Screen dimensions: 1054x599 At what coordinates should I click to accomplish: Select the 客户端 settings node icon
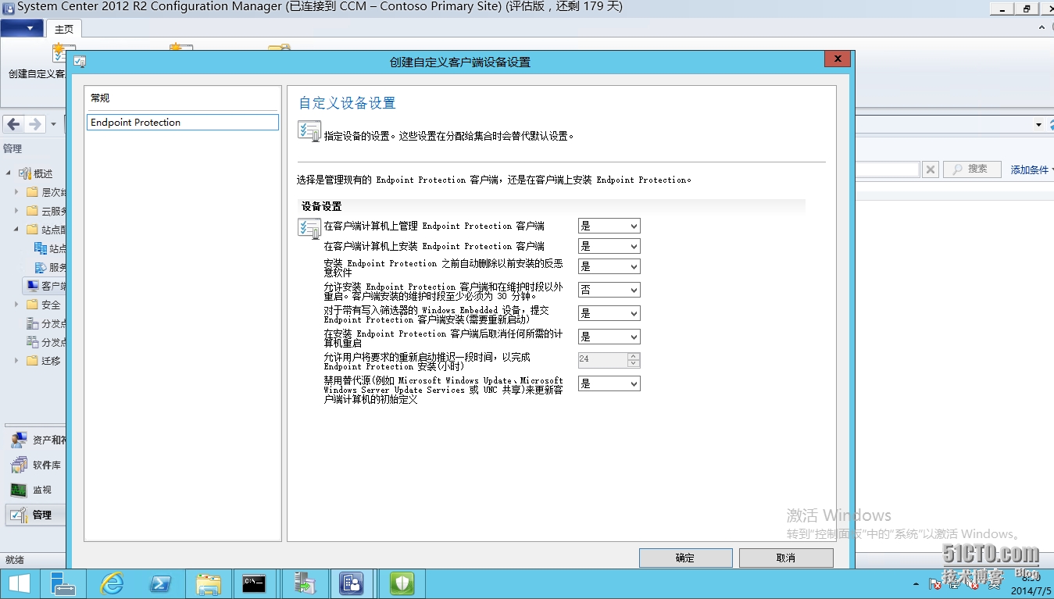[32, 286]
